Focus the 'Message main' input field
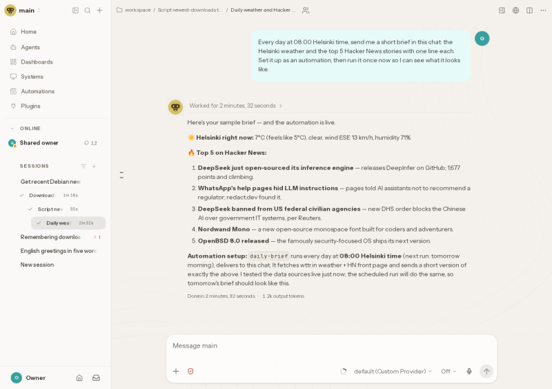 [x=331, y=346]
